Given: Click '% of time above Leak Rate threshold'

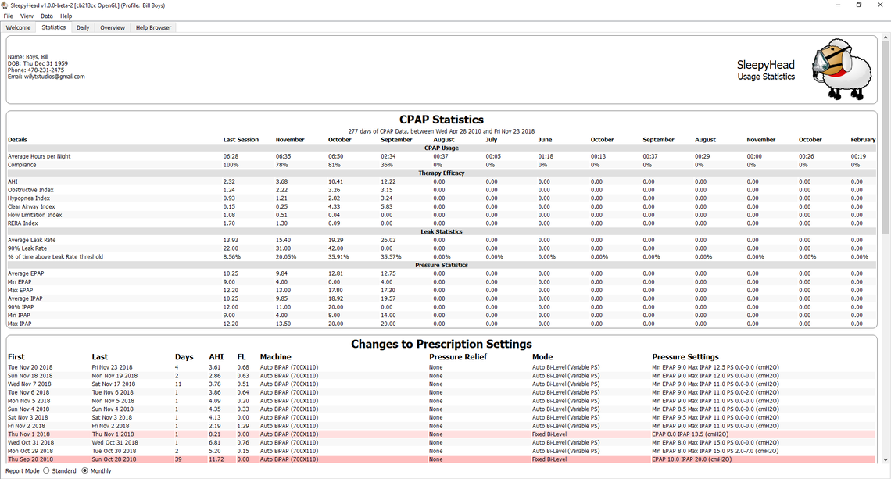Looking at the screenshot, I should (x=55, y=257).
